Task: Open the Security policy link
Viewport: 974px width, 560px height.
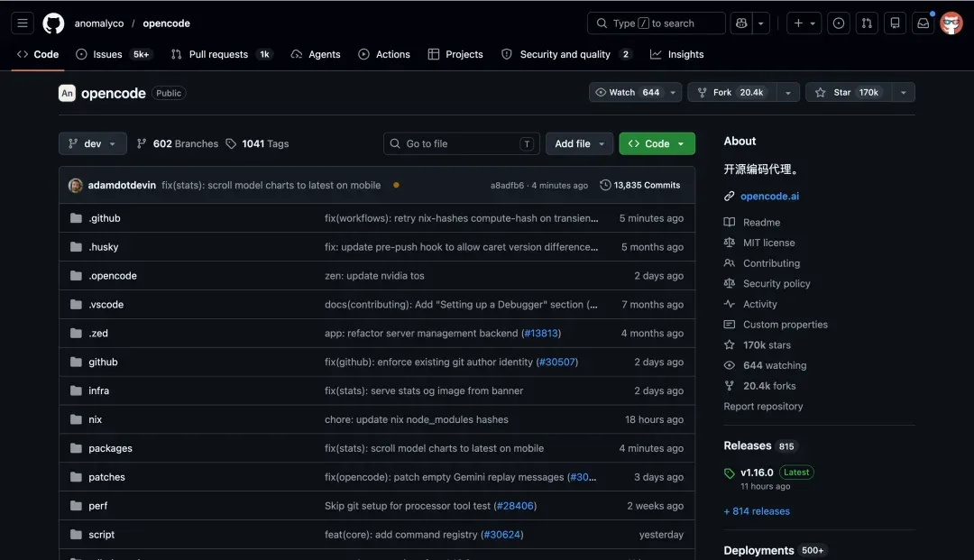Action: 776,284
